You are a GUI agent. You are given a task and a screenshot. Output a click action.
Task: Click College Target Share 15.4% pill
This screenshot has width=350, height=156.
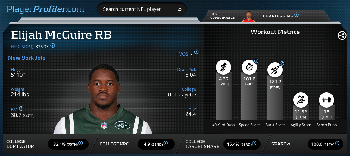pyautogui.click(x=242, y=144)
